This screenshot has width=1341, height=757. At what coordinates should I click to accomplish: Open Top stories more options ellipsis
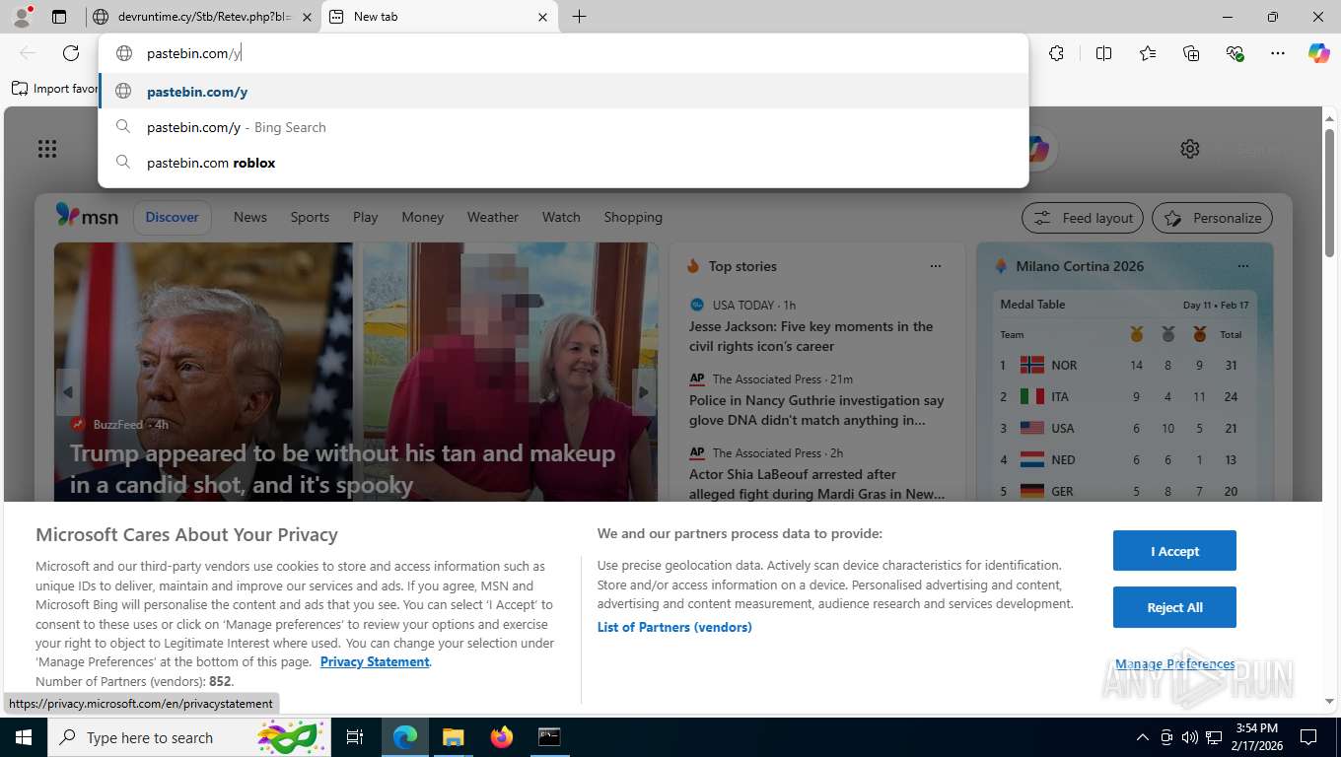point(936,266)
